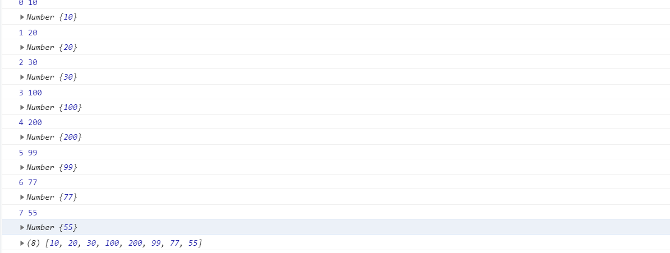This screenshot has width=670, height=253.
Task: Select the Number {100} label text
Action: [x=54, y=107]
